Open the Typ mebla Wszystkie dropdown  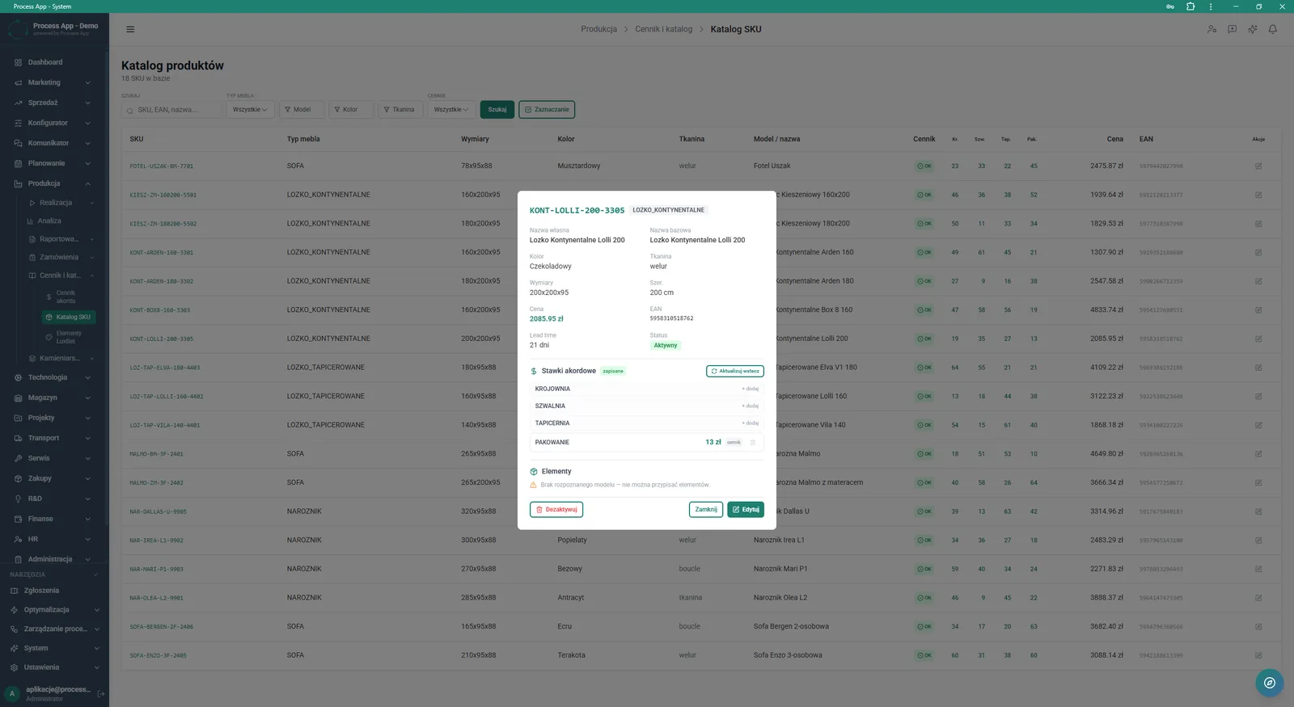pyautogui.click(x=250, y=110)
